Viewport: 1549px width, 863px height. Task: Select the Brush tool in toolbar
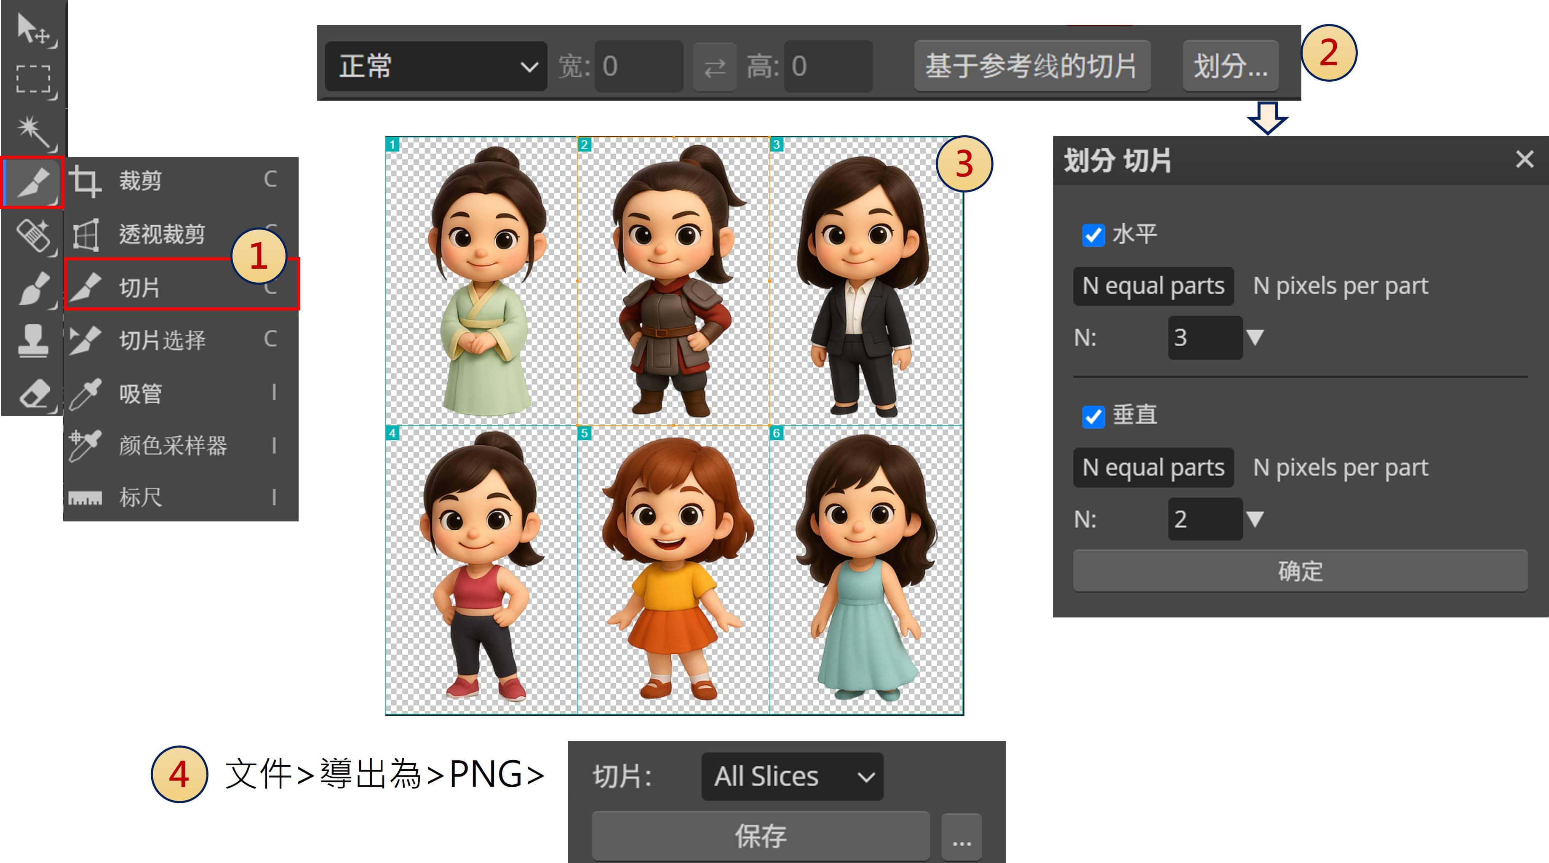pos(33,288)
